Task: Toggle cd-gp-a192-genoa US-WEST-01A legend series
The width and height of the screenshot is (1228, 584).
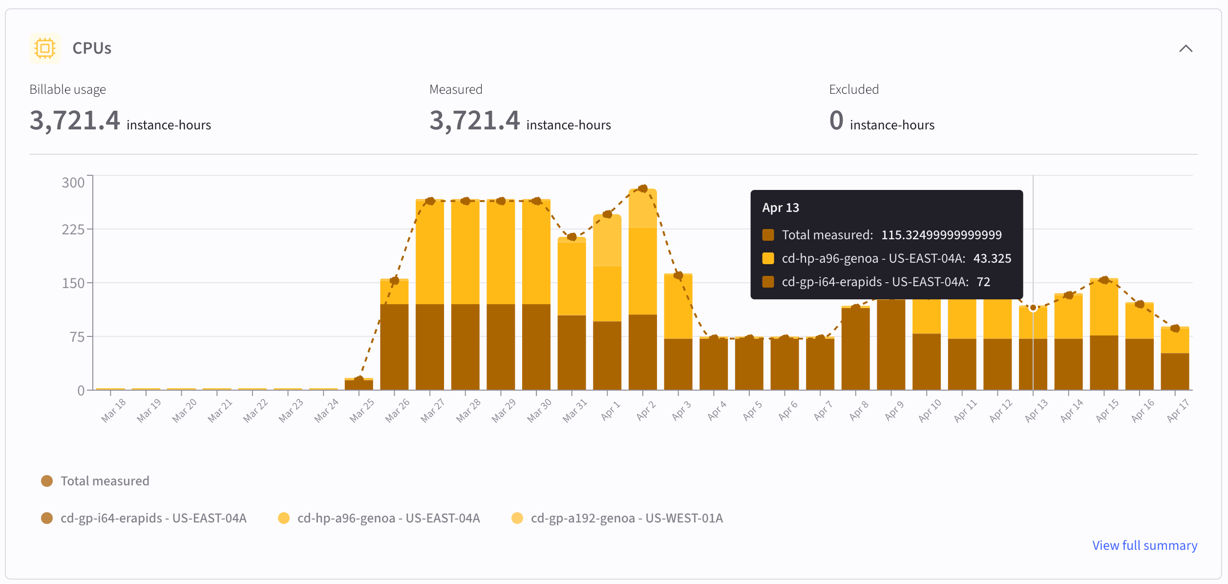Action: coord(617,518)
